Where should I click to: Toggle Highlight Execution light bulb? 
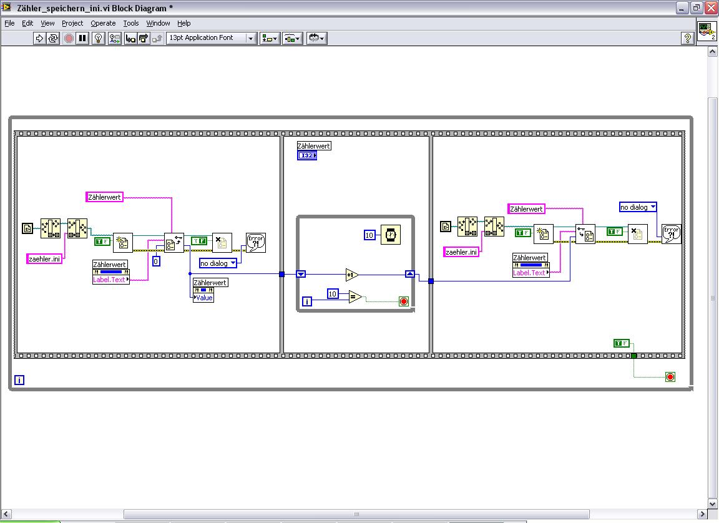(x=98, y=39)
